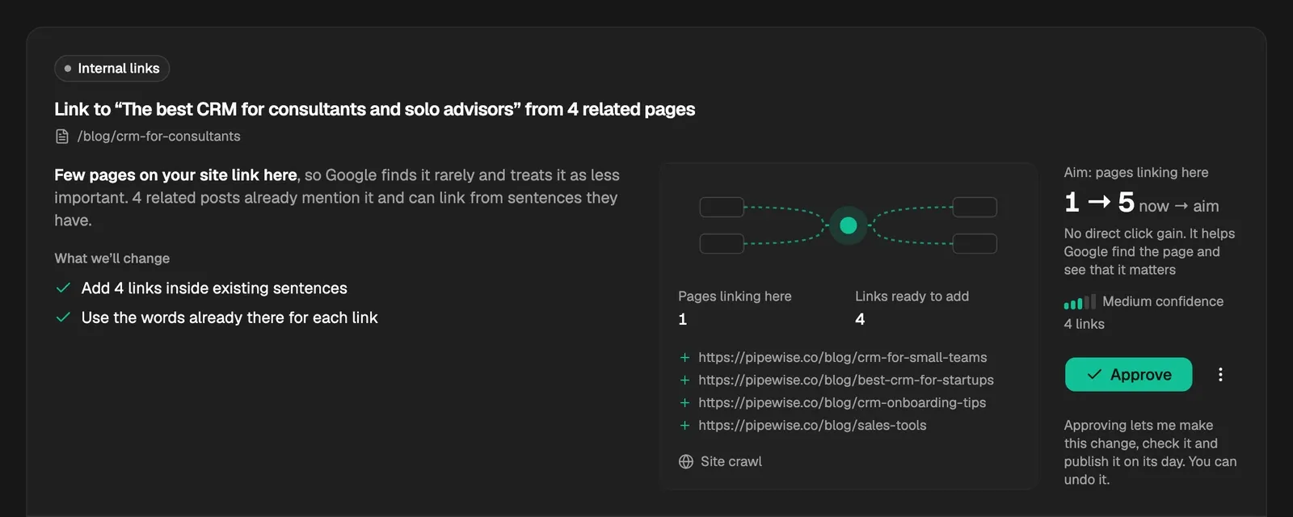Click the Internal links tag
The height and width of the screenshot is (517, 1293).
pos(112,69)
